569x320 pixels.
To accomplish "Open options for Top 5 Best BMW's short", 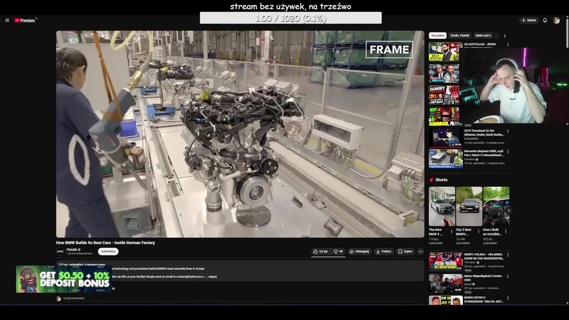I will coord(479,232).
